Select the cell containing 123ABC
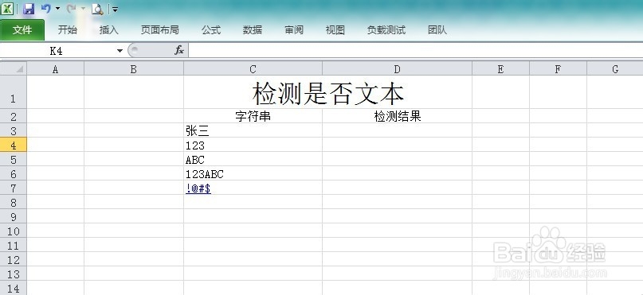This screenshot has width=643, height=295. 253,173
